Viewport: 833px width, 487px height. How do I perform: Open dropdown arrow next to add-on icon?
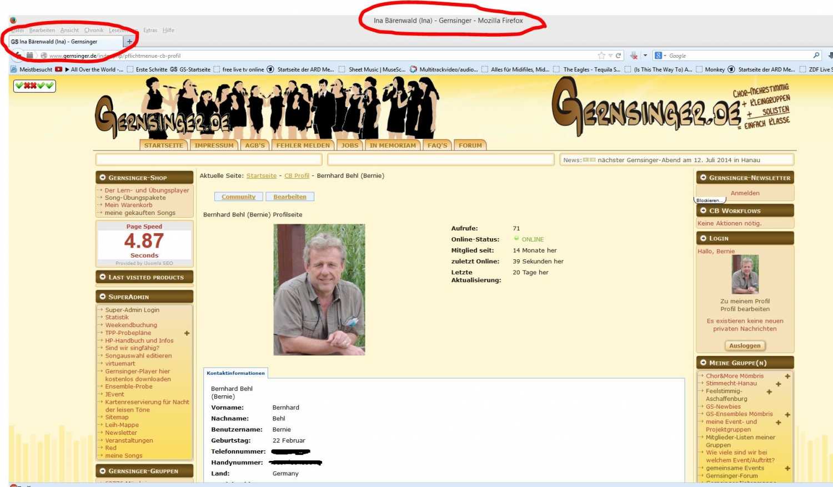(x=645, y=56)
